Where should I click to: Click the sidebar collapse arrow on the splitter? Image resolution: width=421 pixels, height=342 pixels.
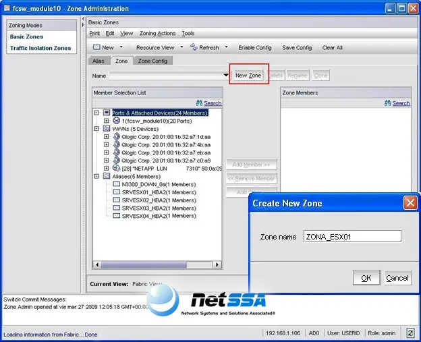pos(83,19)
